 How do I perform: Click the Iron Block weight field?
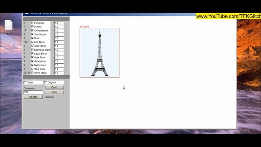(59, 42)
